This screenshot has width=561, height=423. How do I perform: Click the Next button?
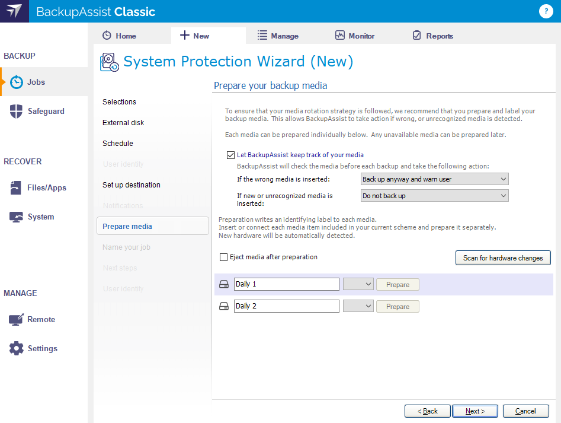coord(475,411)
